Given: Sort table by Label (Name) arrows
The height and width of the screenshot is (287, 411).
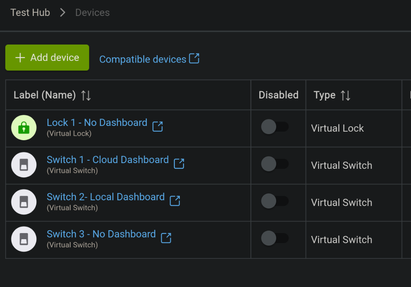Looking at the screenshot, I should (x=86, y=95).
